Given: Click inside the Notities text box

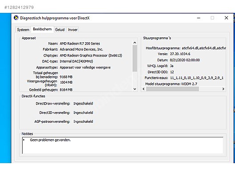Looking at the screenshot, I should click(122, 145).
